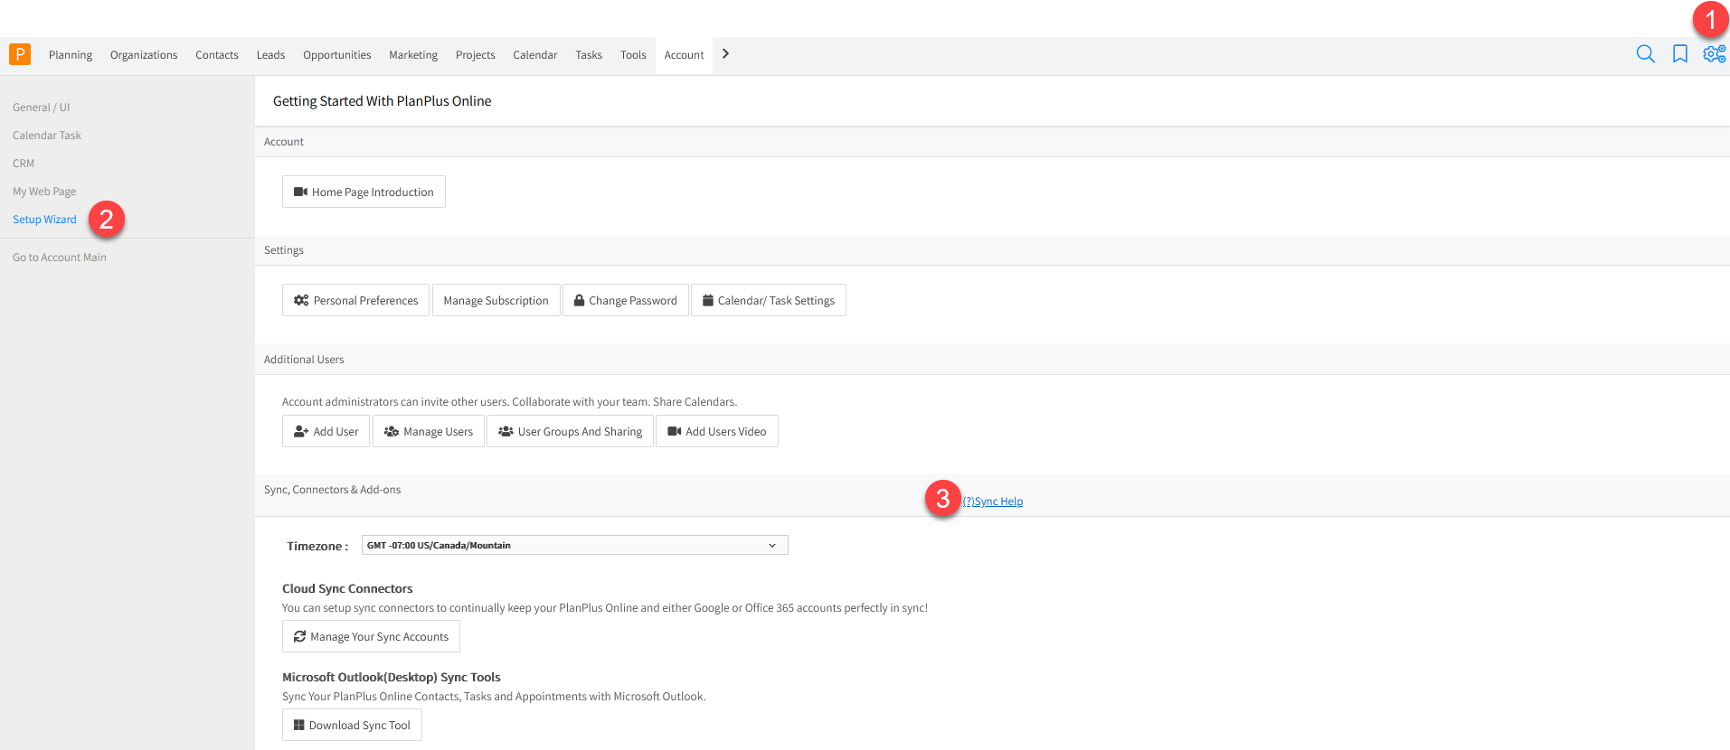Click the Windows icon on Download Sync Tool

coord(298,725)
